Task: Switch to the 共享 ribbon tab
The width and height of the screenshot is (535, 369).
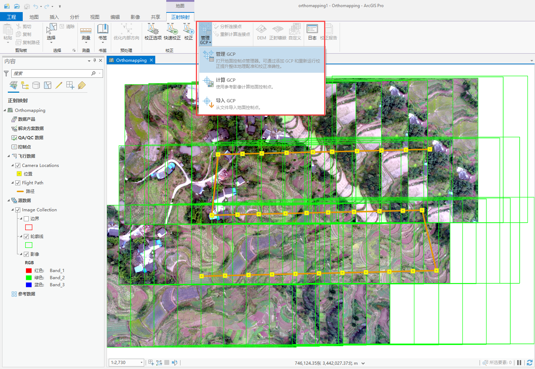Action: click(156, 16)
